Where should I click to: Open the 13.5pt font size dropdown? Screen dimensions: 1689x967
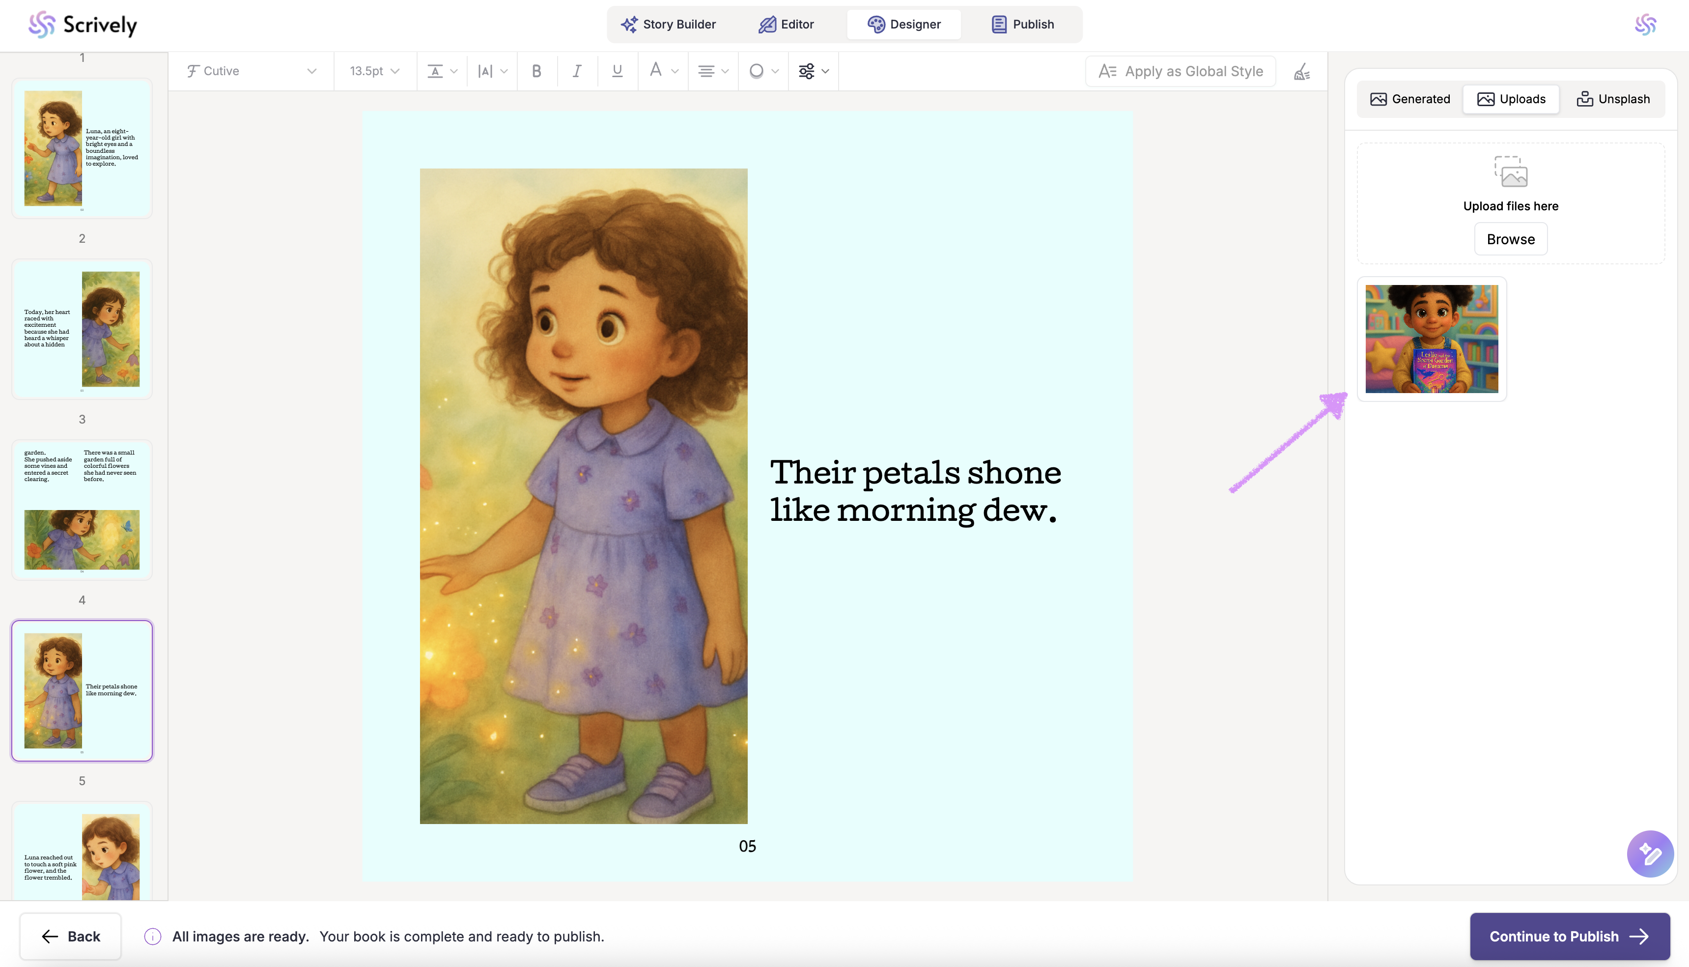[374, 71]
